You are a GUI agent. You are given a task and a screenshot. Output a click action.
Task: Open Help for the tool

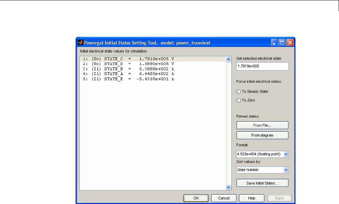(252, 198)
